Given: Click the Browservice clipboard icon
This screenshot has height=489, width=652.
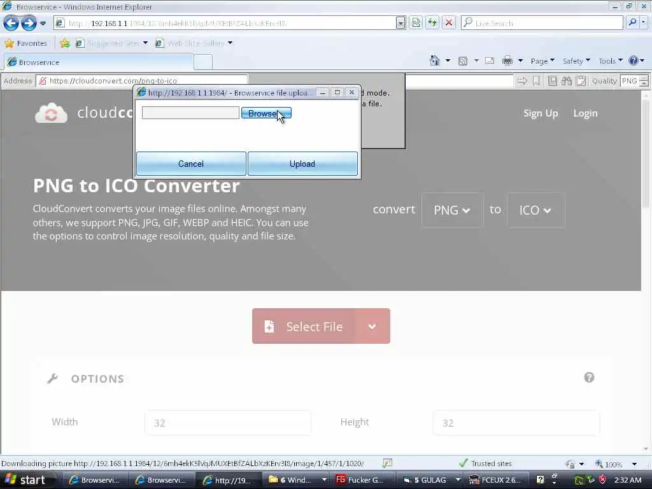Looking at the screenshot, I should (x=581, y=81).
